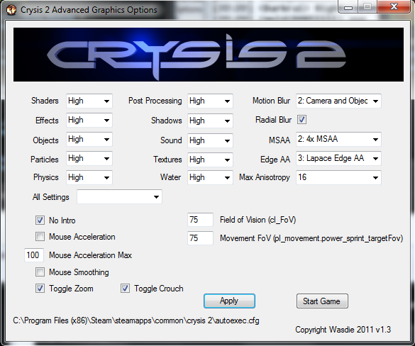Click the Crysis 2 banner image
Viewport: 415px width, 346px height.
pyautogui.click(x=209, y=55)
